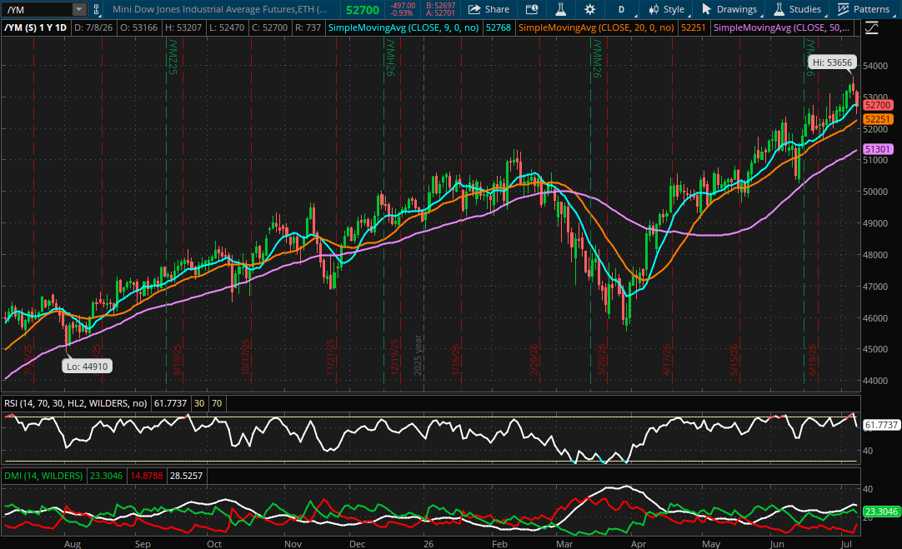The image size is (902, 549).
Task: Click the chart scale icon at top right
Action: pyautogui.click(x=871, y=27)
